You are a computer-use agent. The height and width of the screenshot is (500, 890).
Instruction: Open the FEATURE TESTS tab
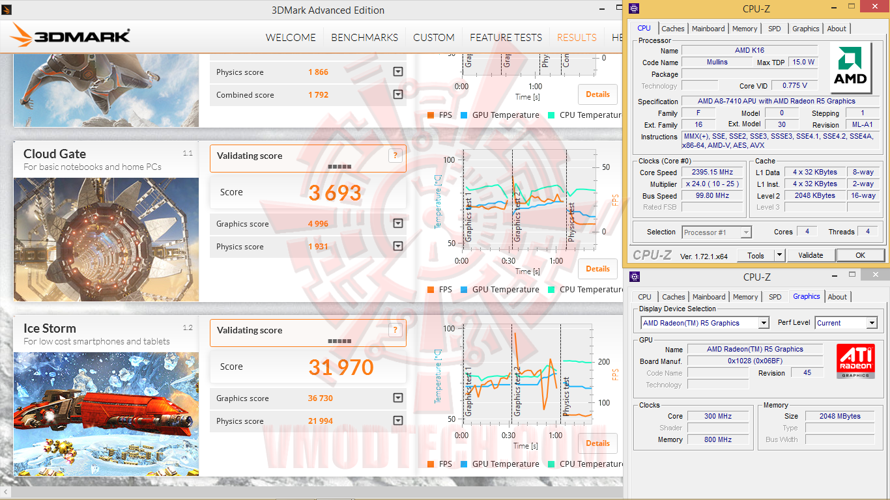point(506,38)
